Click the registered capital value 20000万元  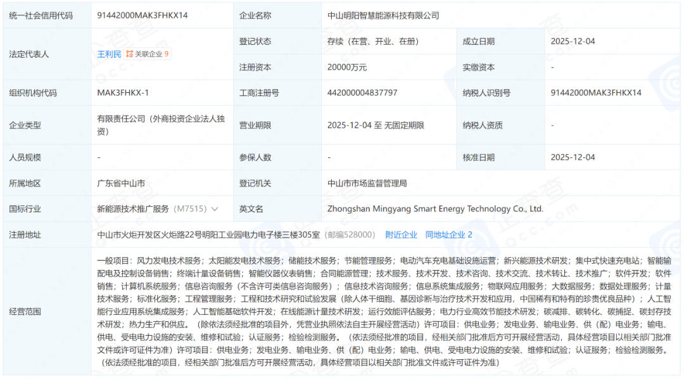[347, 67]
